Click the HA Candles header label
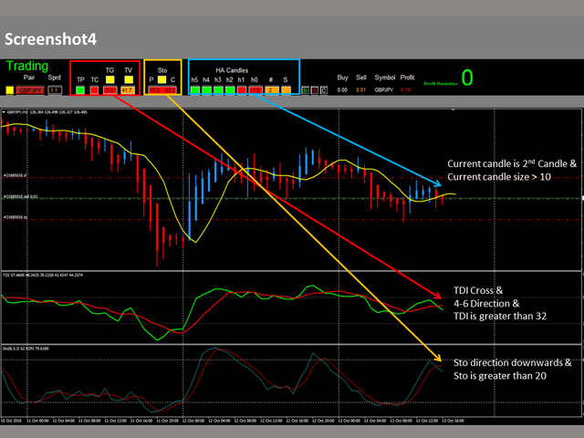The width and height of the screenshot is (584, 438). tap(232, 70)
